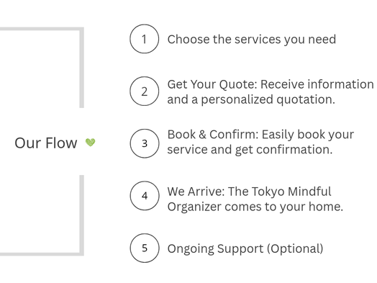Click the green heart next to Our Flow
The image size is (377, 283).
91,143
